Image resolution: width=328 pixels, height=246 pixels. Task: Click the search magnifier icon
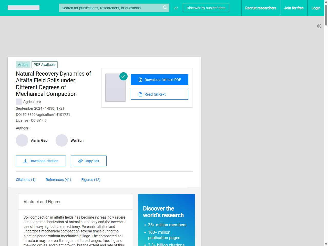pos(165,8)
